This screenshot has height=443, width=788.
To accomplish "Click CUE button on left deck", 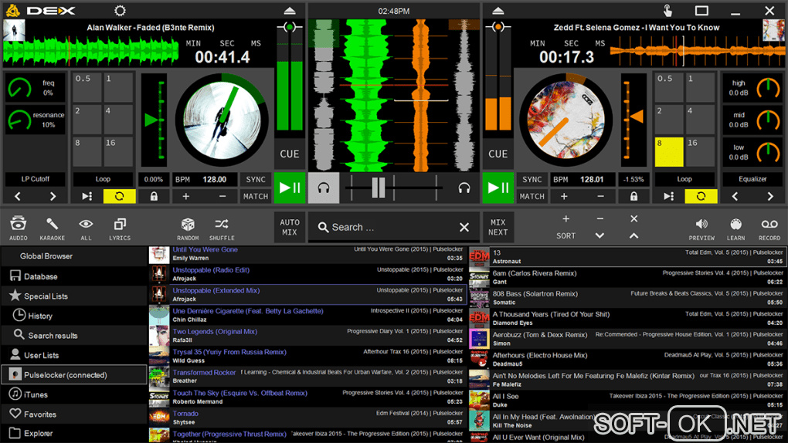I will point(290,154).
